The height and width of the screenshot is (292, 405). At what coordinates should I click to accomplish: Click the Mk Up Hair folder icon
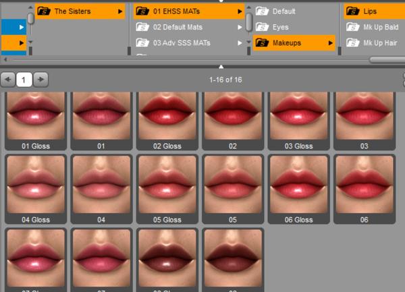352,42
